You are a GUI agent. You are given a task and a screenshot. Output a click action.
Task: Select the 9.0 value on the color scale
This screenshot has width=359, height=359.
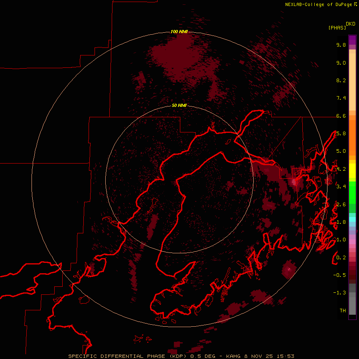pyautogui.click(x=341, y=63)
